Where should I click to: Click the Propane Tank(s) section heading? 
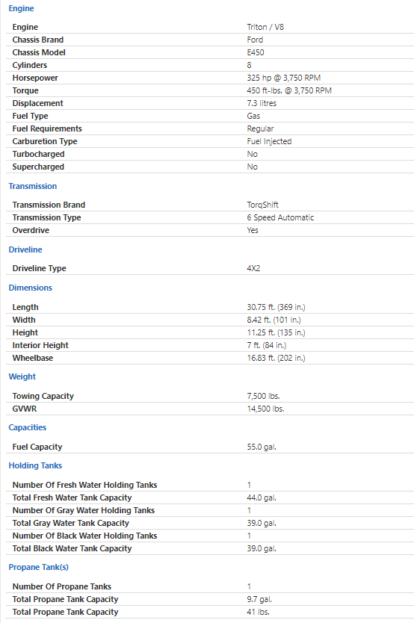[x=39, y=568]
